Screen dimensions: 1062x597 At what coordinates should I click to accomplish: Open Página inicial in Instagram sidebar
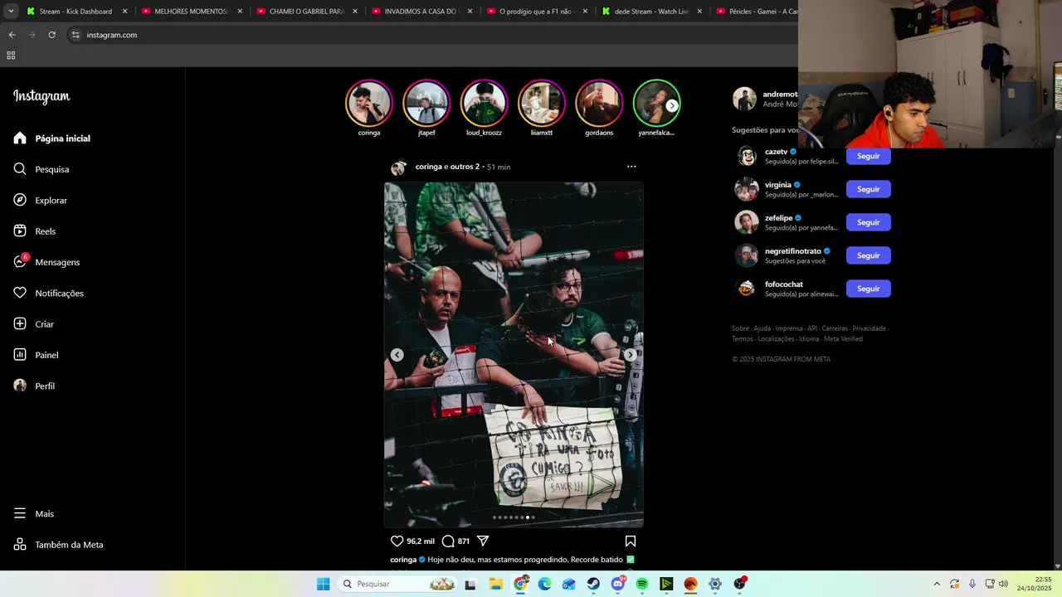pyautogui.click(x=51, y=138)
